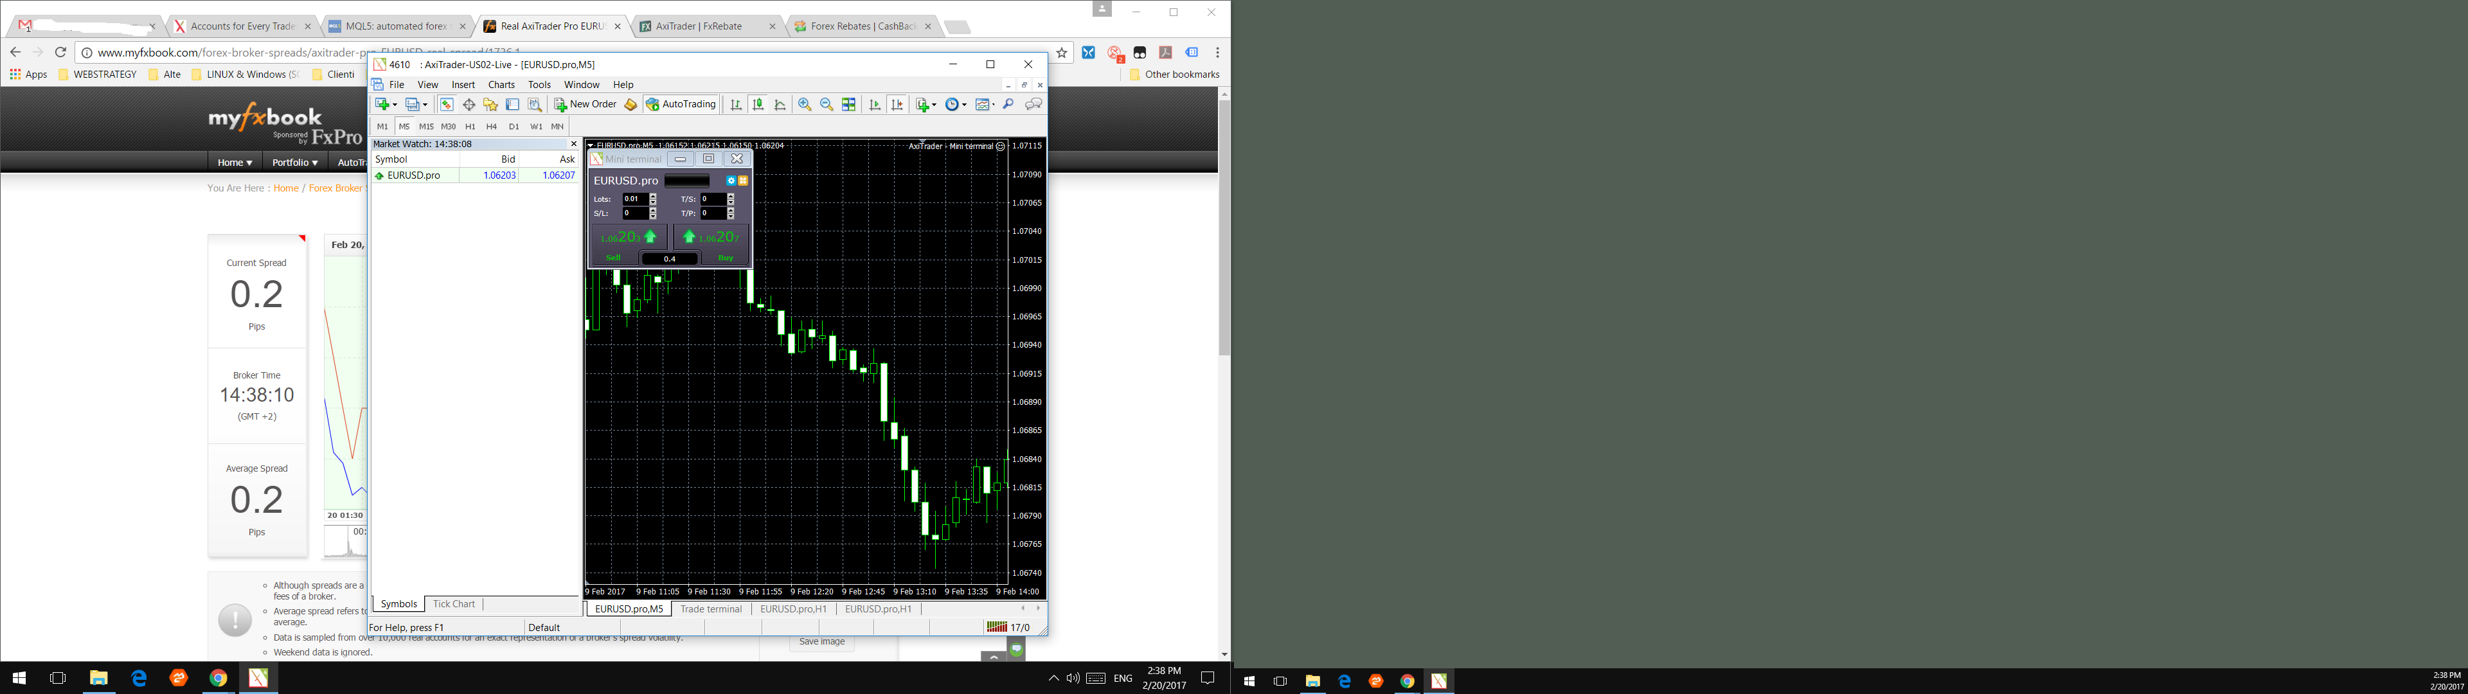
Task: Open the Templates toolbar button
Action: click(983, 105)
